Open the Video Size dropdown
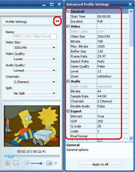This screenshot has width=135, height=172. pos(35,48)
